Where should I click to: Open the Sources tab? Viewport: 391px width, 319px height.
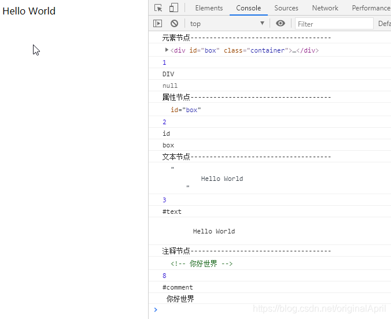[x=286, y=8]
